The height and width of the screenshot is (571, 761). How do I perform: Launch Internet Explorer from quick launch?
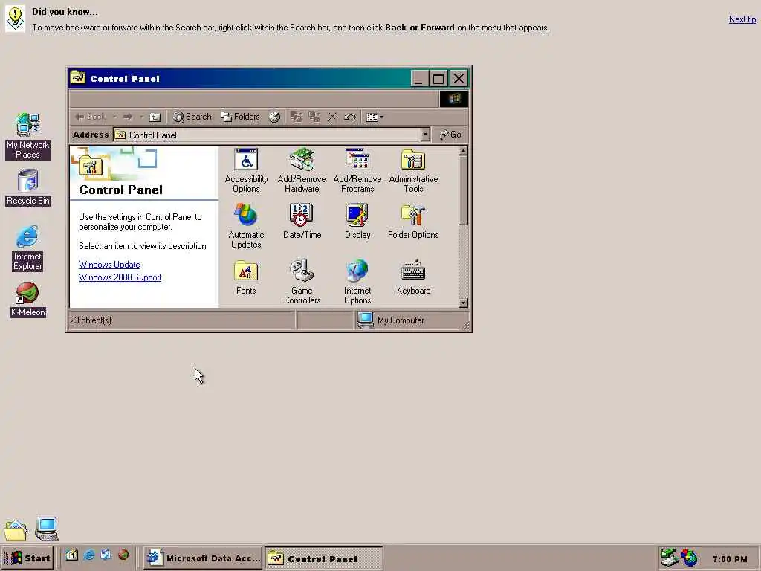(89, 555)
